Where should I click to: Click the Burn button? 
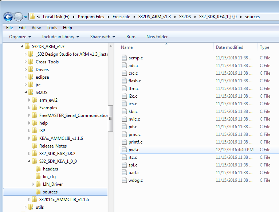131,37
